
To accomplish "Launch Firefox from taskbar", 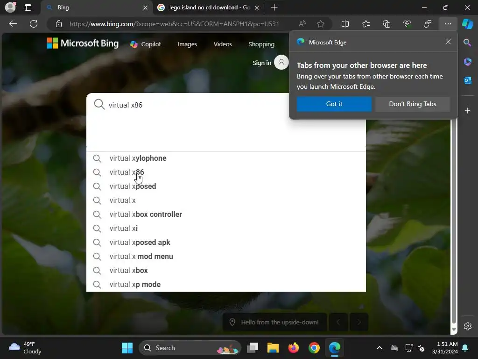I will [x=293, y=348].
